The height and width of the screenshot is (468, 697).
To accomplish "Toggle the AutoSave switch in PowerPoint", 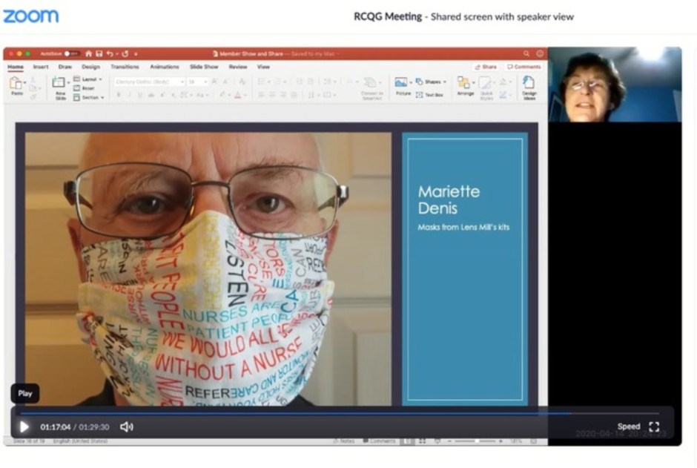I will (71, 54).
